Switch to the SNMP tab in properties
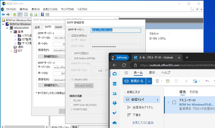The width and height of the screenshot is (215, 128). coord(59,27)
